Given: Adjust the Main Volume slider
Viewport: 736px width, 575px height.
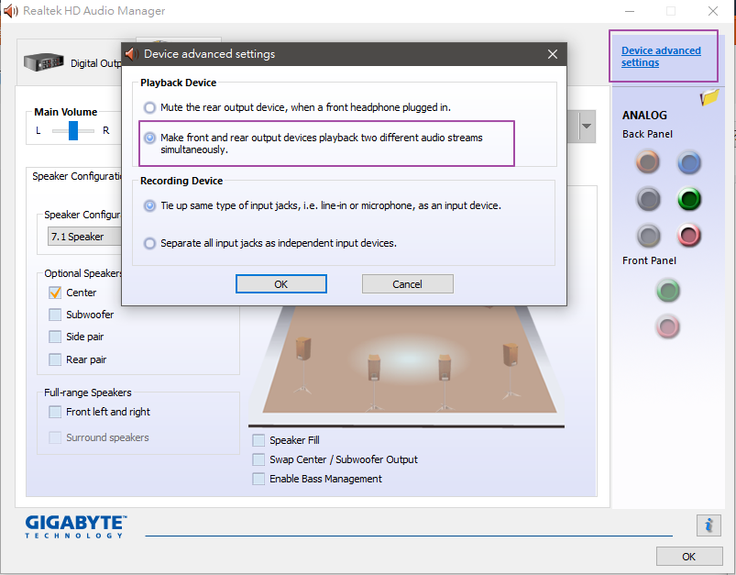Looking at the screenshot, I should click(73, 131).
